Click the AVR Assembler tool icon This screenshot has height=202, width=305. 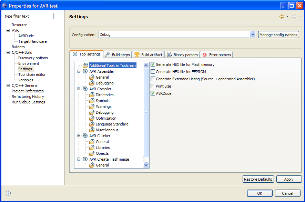pos(85,71)
